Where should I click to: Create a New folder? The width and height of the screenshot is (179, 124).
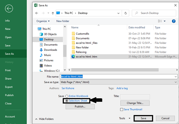[63, 21]
